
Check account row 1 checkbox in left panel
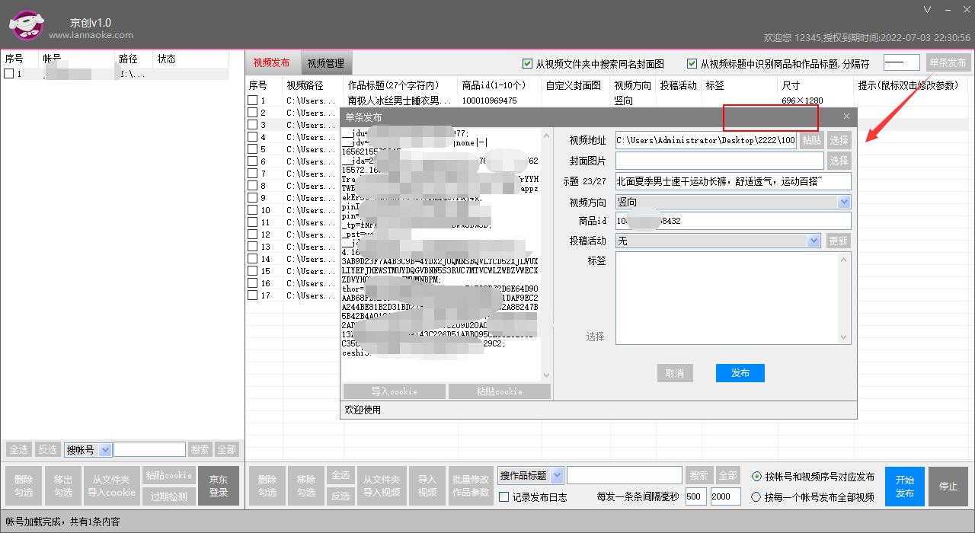click(x=8, y=74)
